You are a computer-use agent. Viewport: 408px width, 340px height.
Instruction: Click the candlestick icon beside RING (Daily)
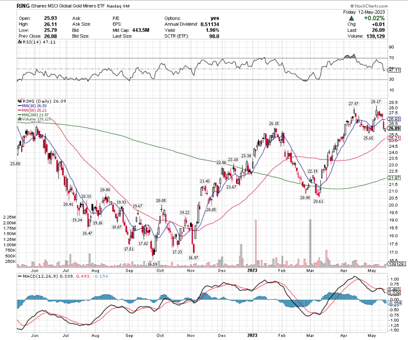pos(20,101)
